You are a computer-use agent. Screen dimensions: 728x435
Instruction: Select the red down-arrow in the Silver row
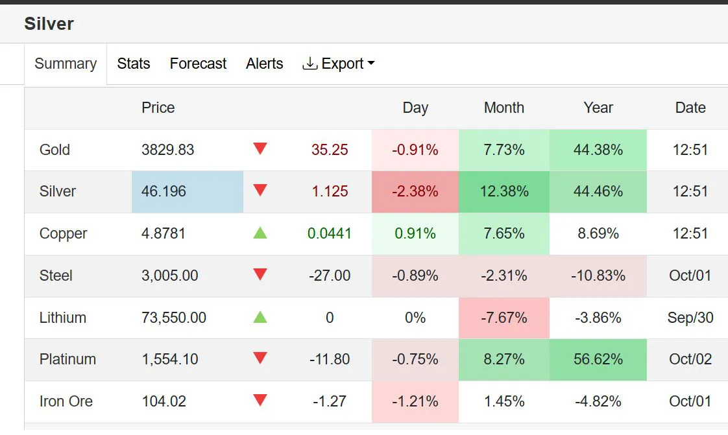click(x=260, y=191)
